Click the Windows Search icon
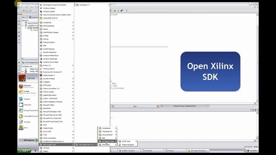Image resolution: width=276 pixels, height=155 pixels. tap(41, 69)
